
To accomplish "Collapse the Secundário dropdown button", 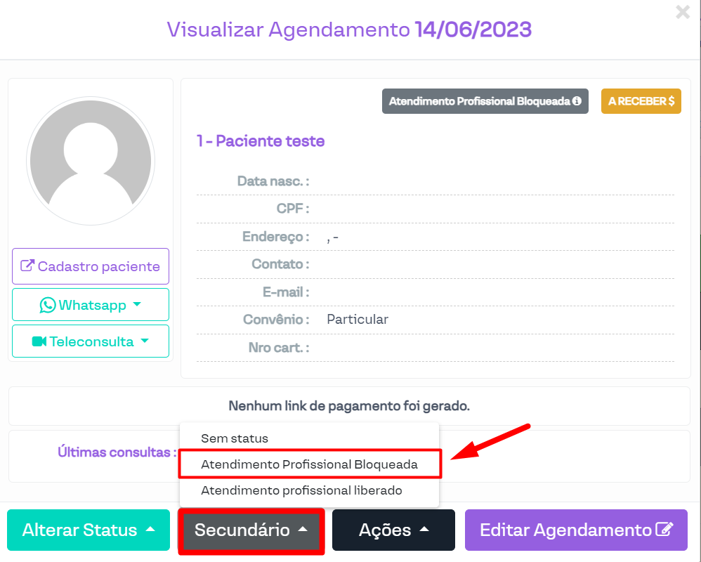I will [251, 530].
